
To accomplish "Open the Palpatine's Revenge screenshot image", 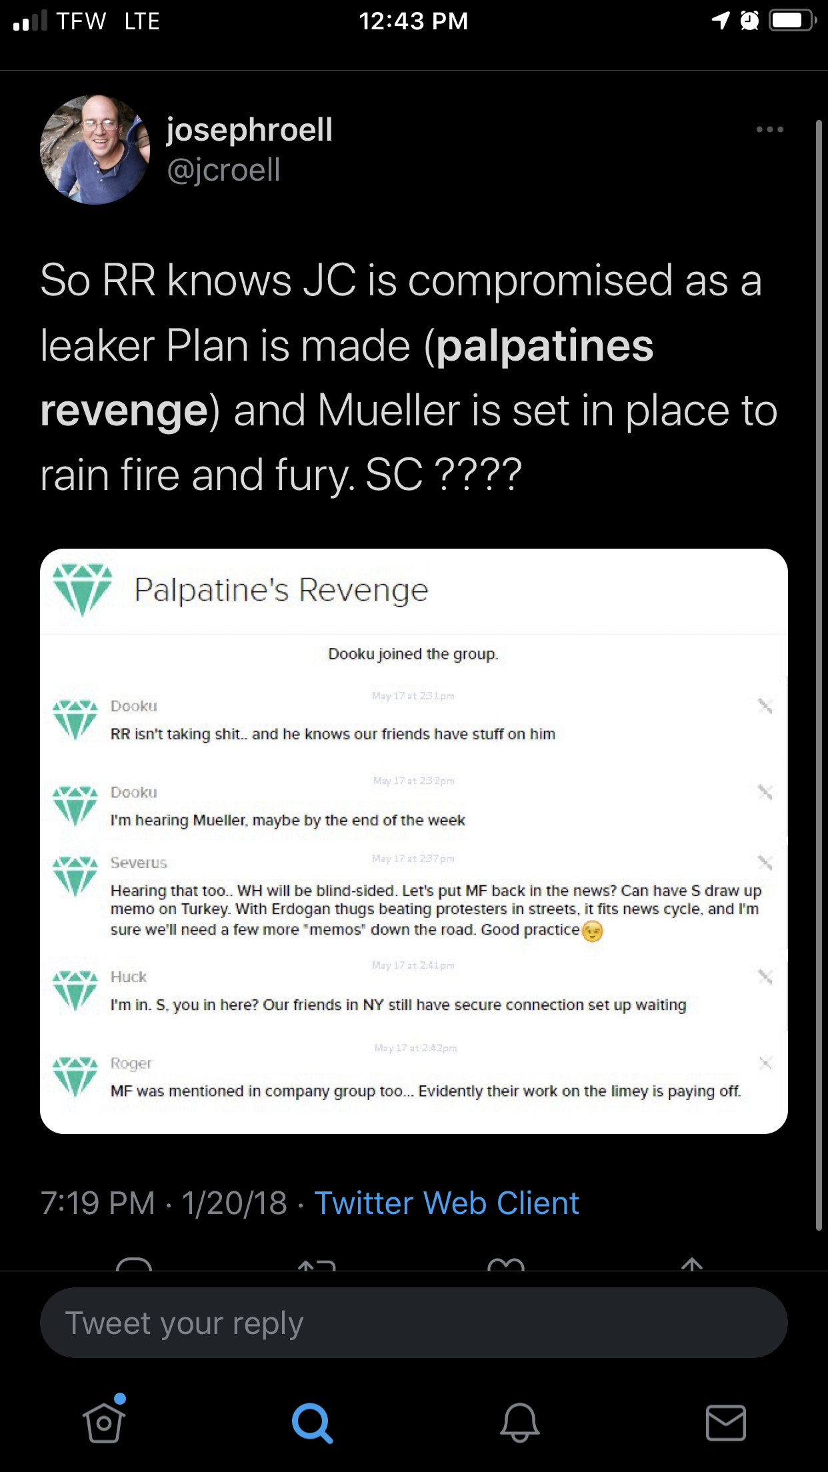I will (x=414, y=841).
